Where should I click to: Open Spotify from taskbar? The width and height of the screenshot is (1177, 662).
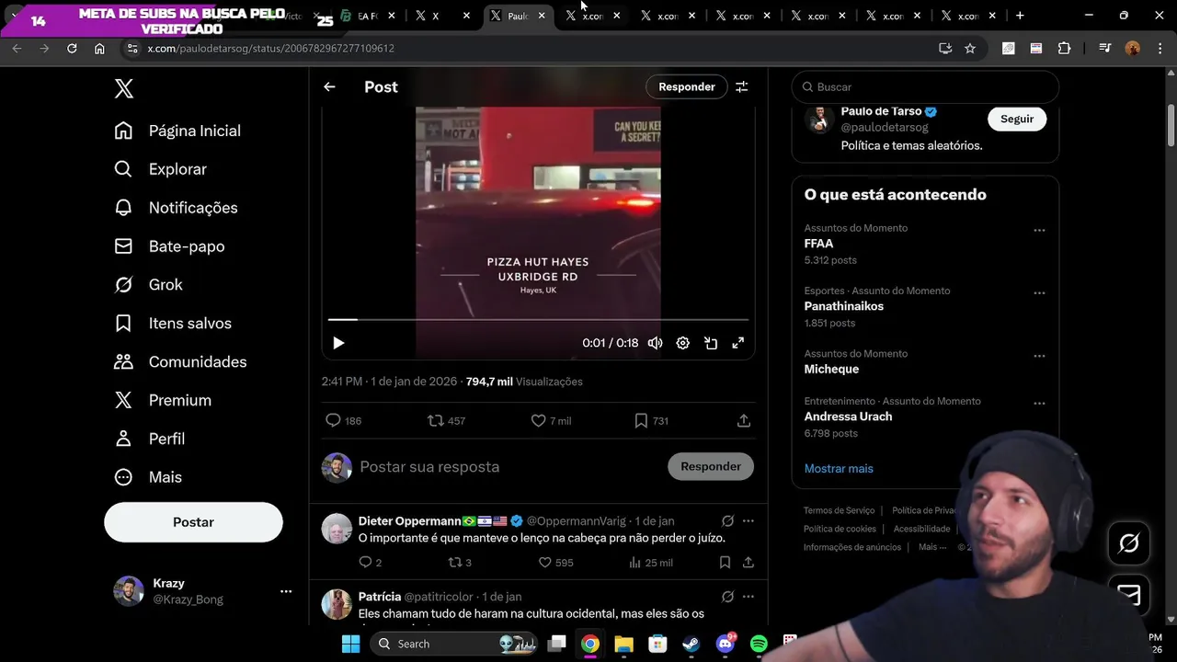[759, 644]
